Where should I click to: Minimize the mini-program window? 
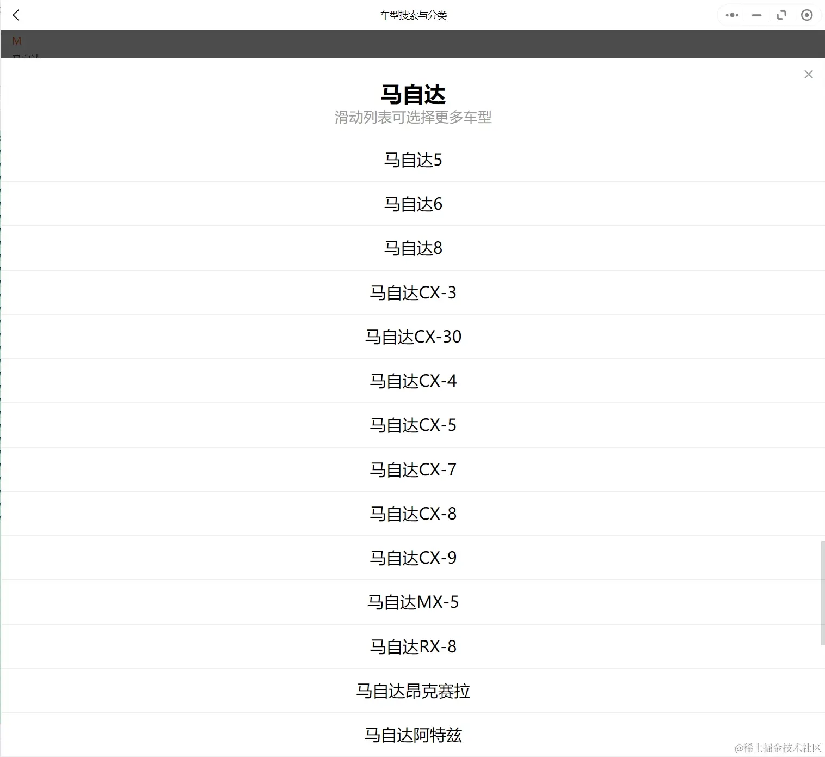(756, 15)
